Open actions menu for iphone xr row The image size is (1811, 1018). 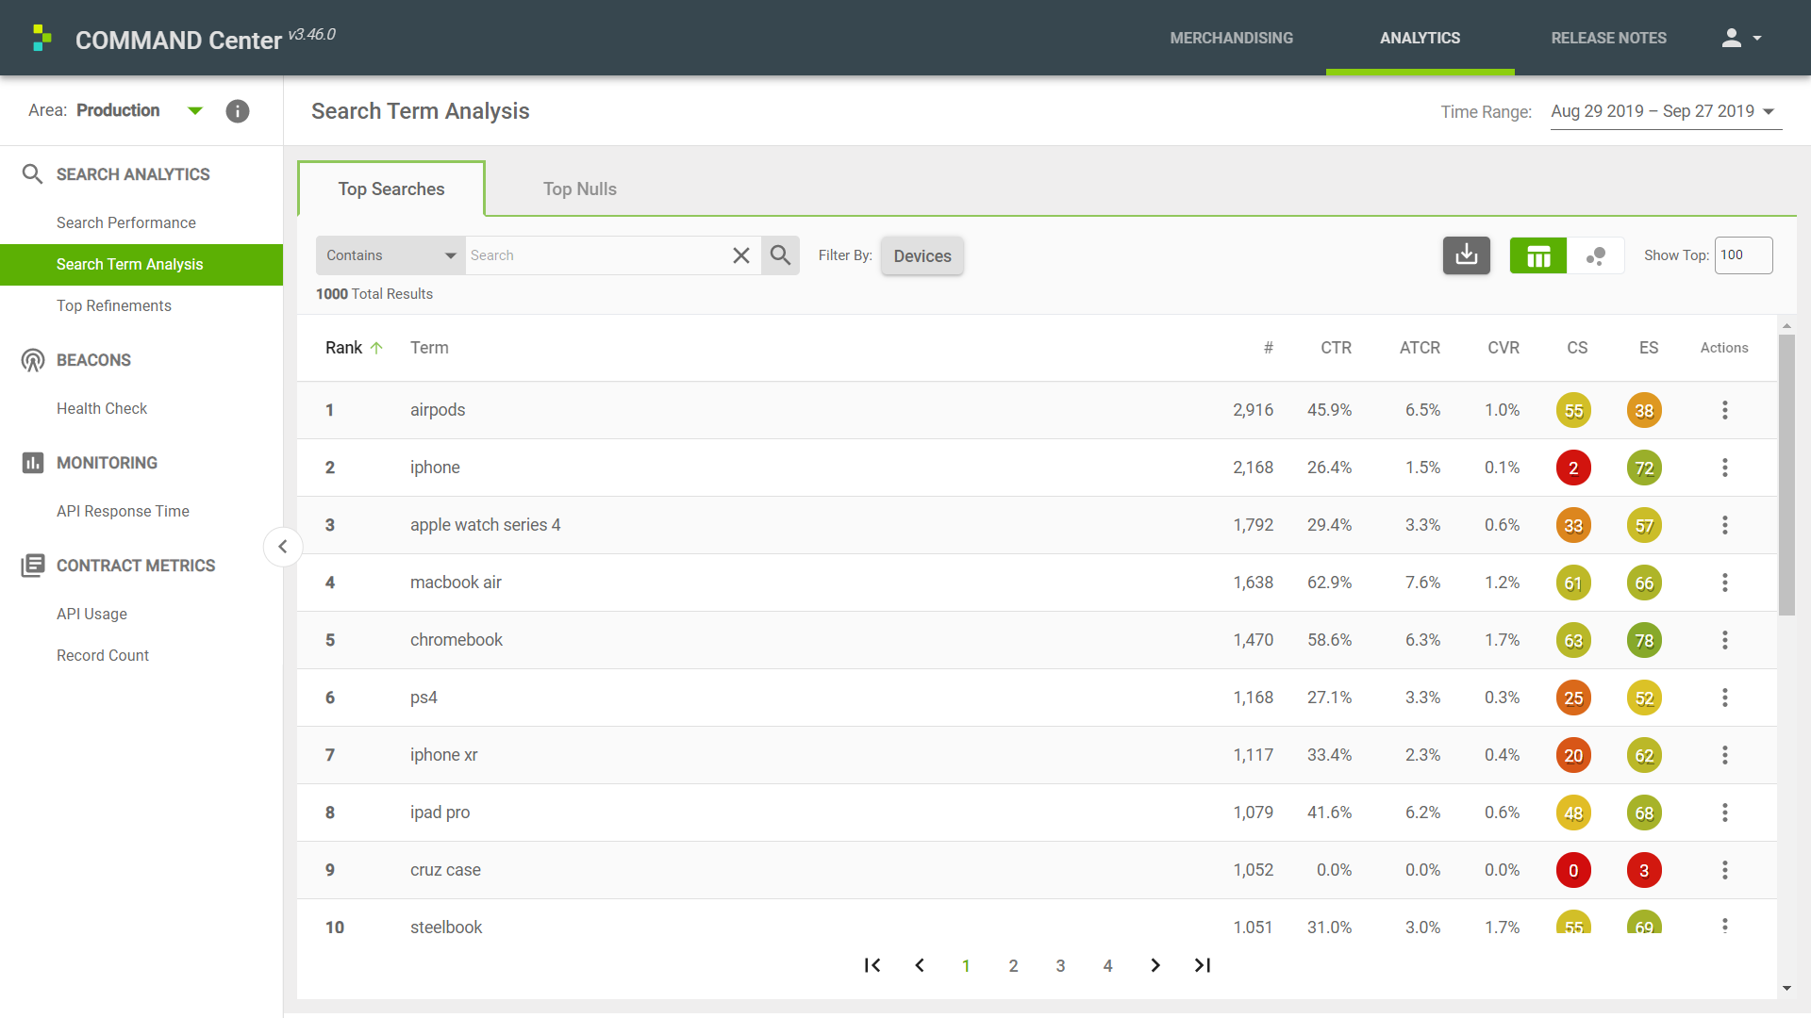coord(1725,755)
